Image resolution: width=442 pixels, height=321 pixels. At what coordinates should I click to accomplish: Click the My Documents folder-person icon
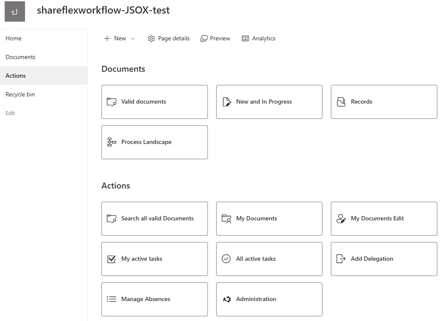[x=227, y=219]
